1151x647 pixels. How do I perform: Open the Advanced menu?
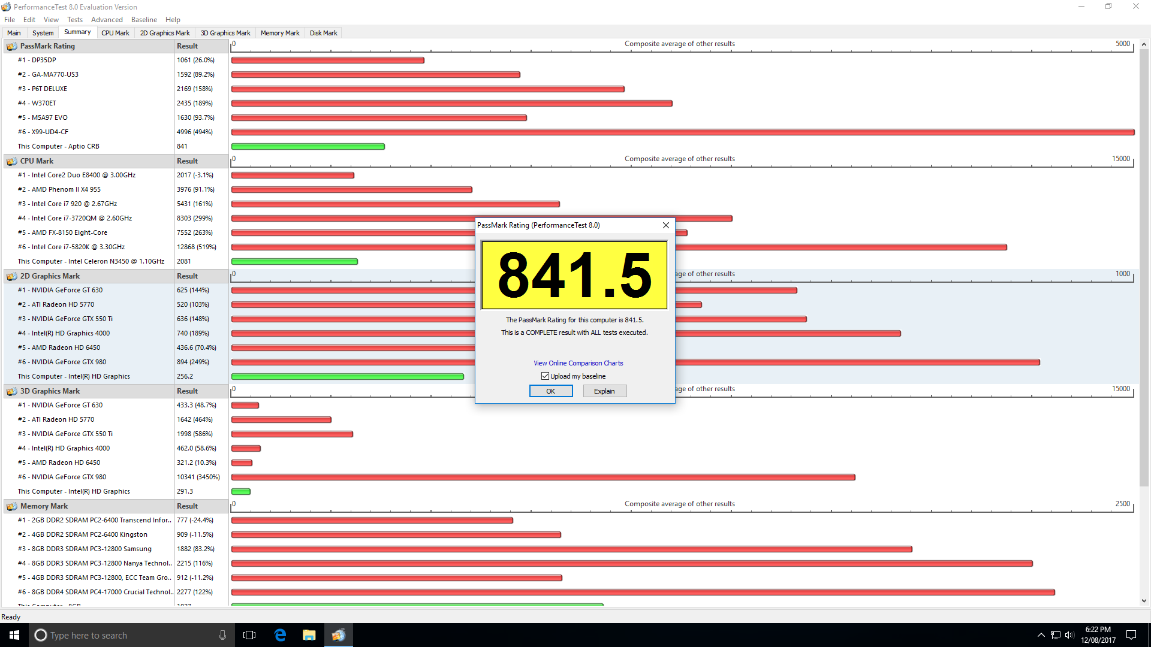(x=107, y=20)
